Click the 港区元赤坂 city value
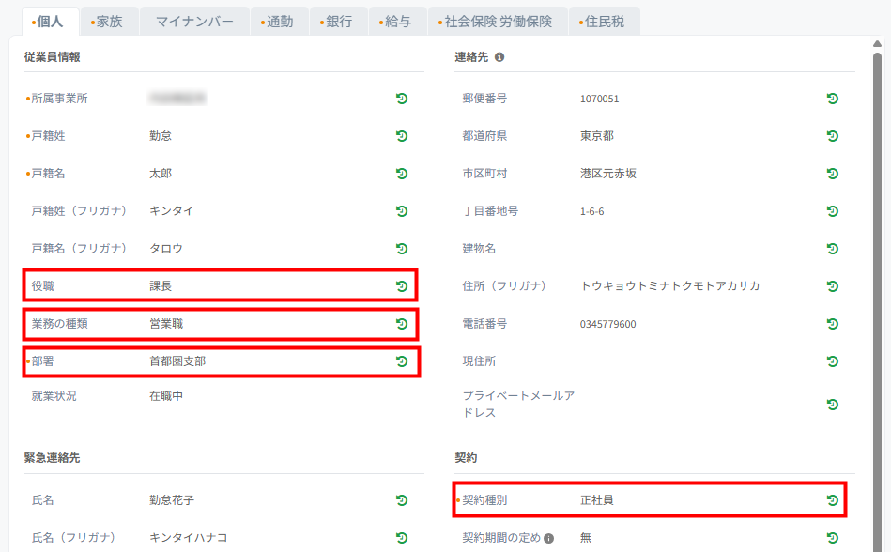This screenshot has width=891, height=552. tap(608, 174)
